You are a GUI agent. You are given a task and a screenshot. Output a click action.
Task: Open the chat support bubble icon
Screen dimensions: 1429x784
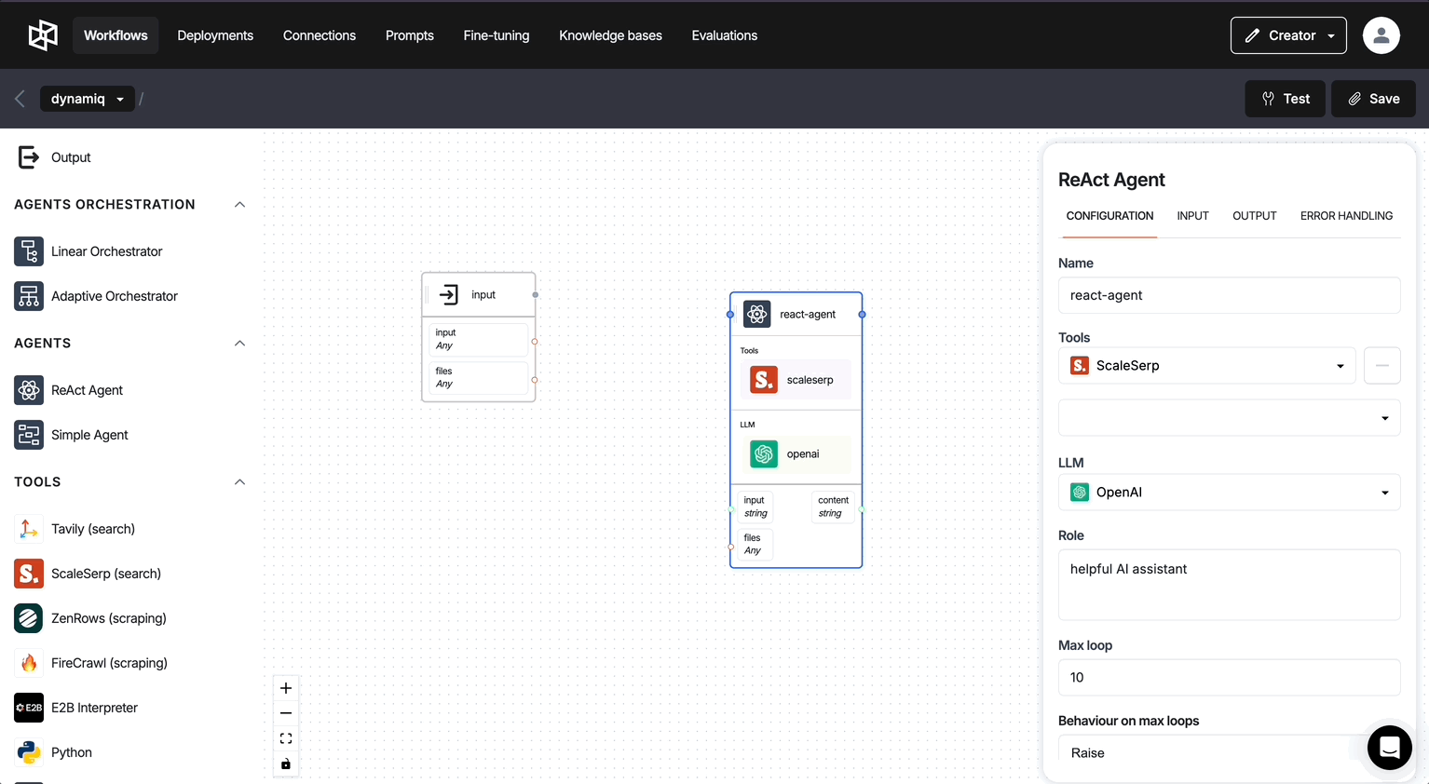click(1389, 747)
